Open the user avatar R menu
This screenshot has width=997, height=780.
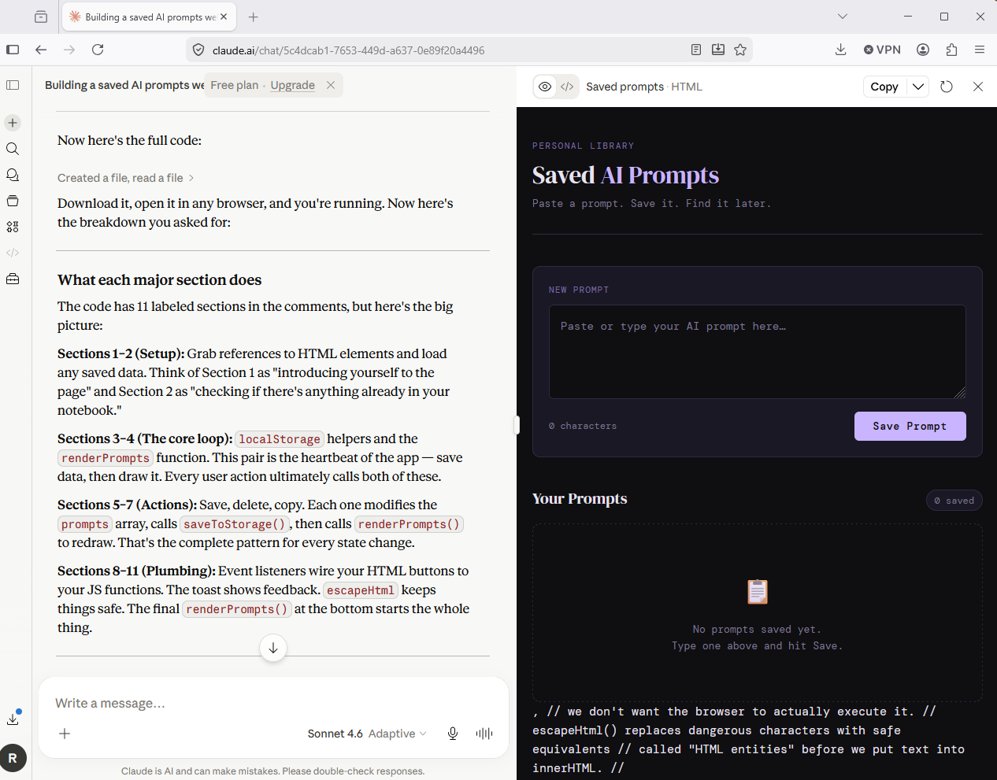pos(13,758)
